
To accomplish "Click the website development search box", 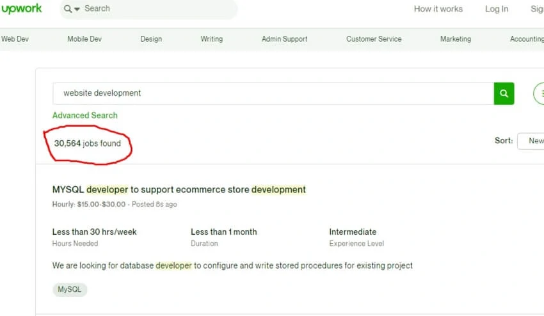I will (273, 93).
